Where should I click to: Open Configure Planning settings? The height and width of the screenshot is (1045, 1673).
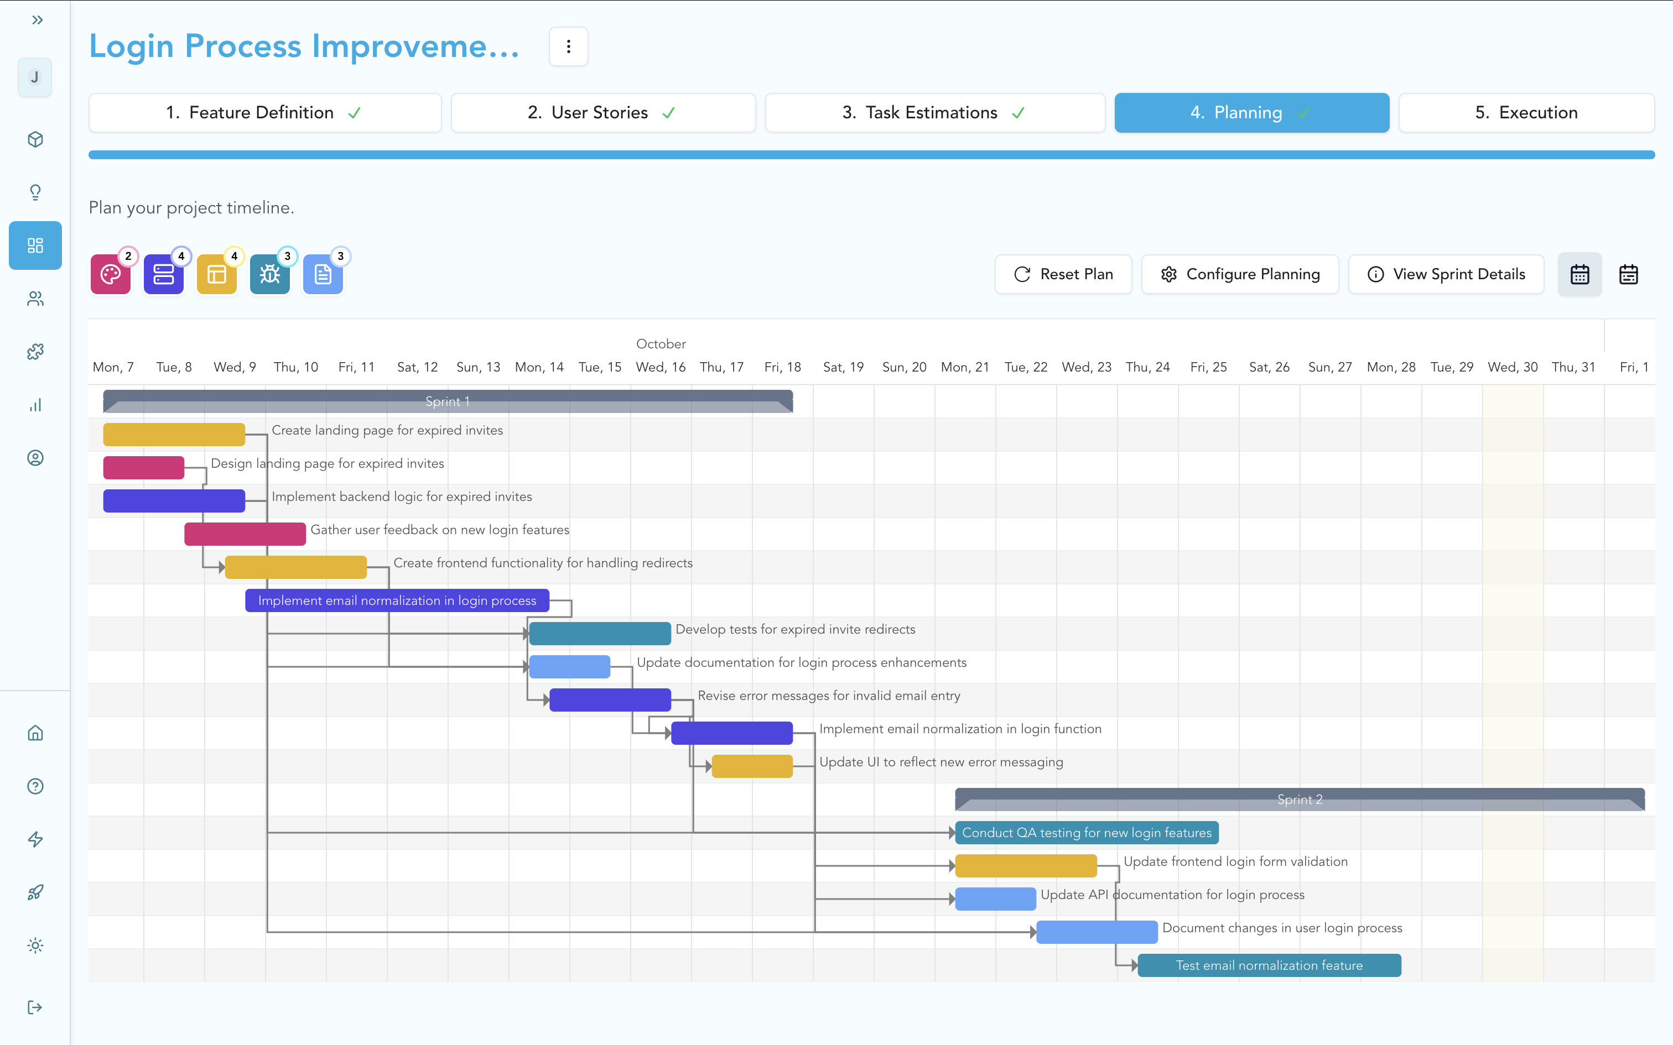(x=1240, y=274)
